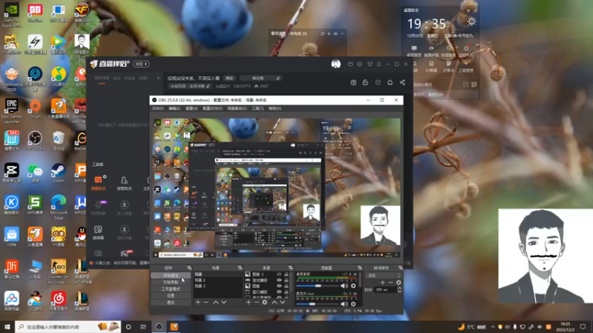Click the add scene plus icon in OBS
The width and height of the screenshot is (593, 333).
[x=198, y=303]
